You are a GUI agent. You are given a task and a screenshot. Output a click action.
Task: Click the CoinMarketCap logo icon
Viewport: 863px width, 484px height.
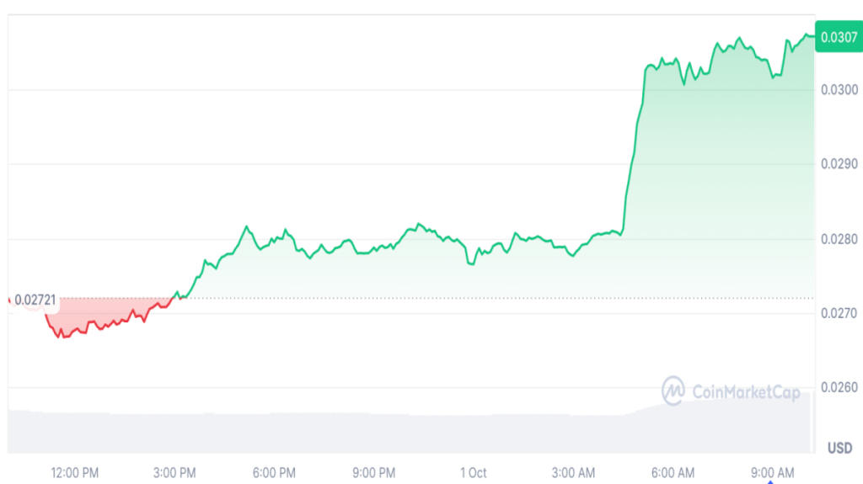pos(673,391)
